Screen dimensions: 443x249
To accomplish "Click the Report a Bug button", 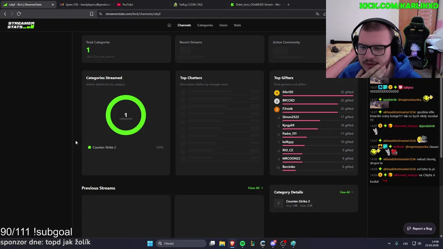I will coord(419,229).
